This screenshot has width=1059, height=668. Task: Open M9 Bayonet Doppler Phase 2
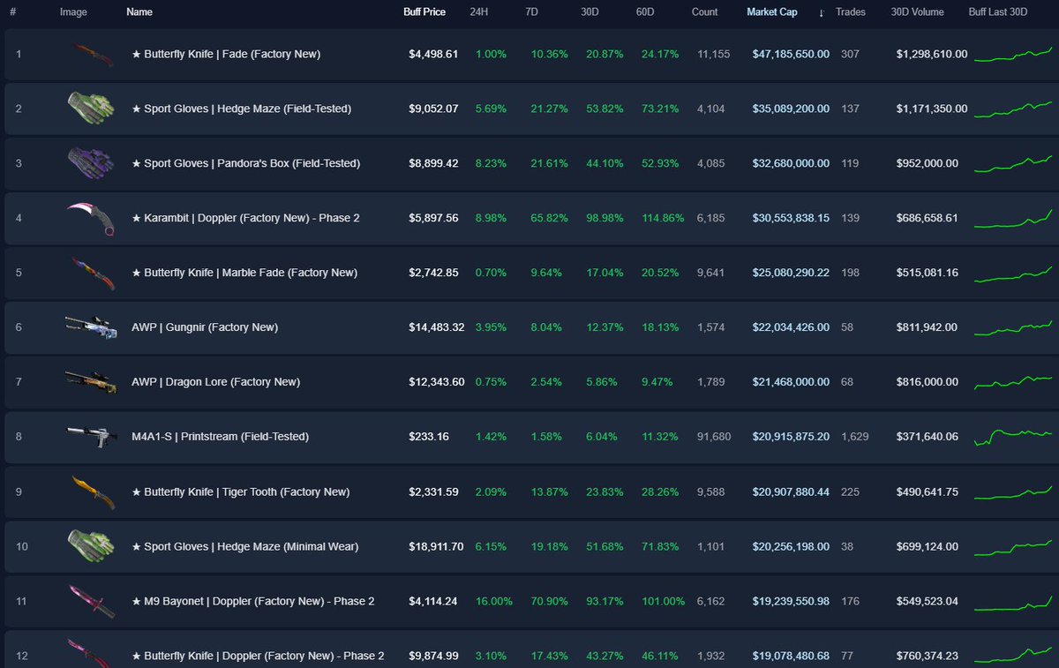point(253,601)
